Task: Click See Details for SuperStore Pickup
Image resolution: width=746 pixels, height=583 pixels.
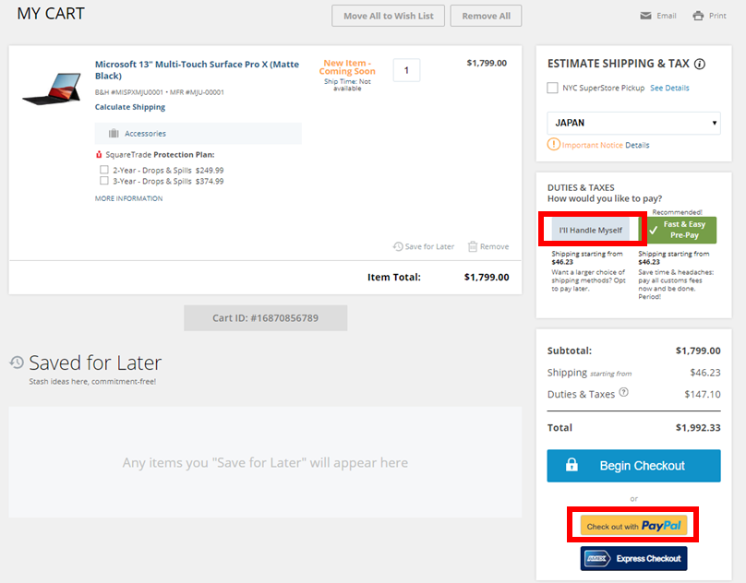Action: click(669, 88)
